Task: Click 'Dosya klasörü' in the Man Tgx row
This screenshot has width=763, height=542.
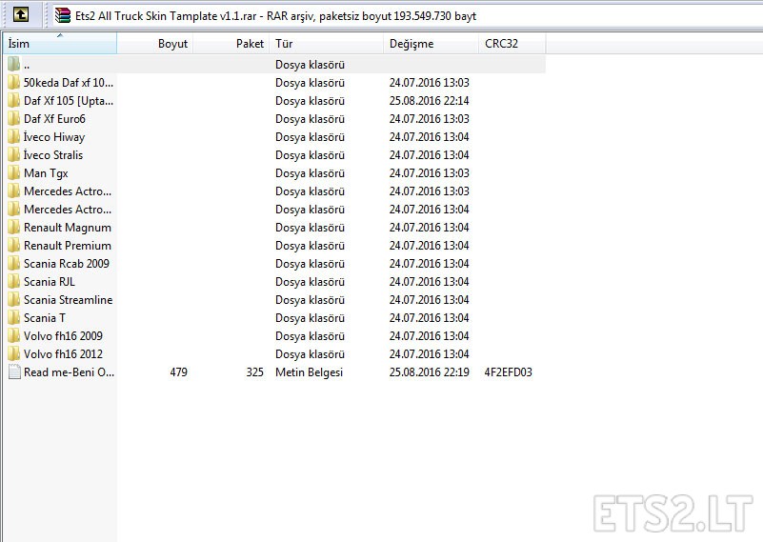Action: tap(310, 173)
